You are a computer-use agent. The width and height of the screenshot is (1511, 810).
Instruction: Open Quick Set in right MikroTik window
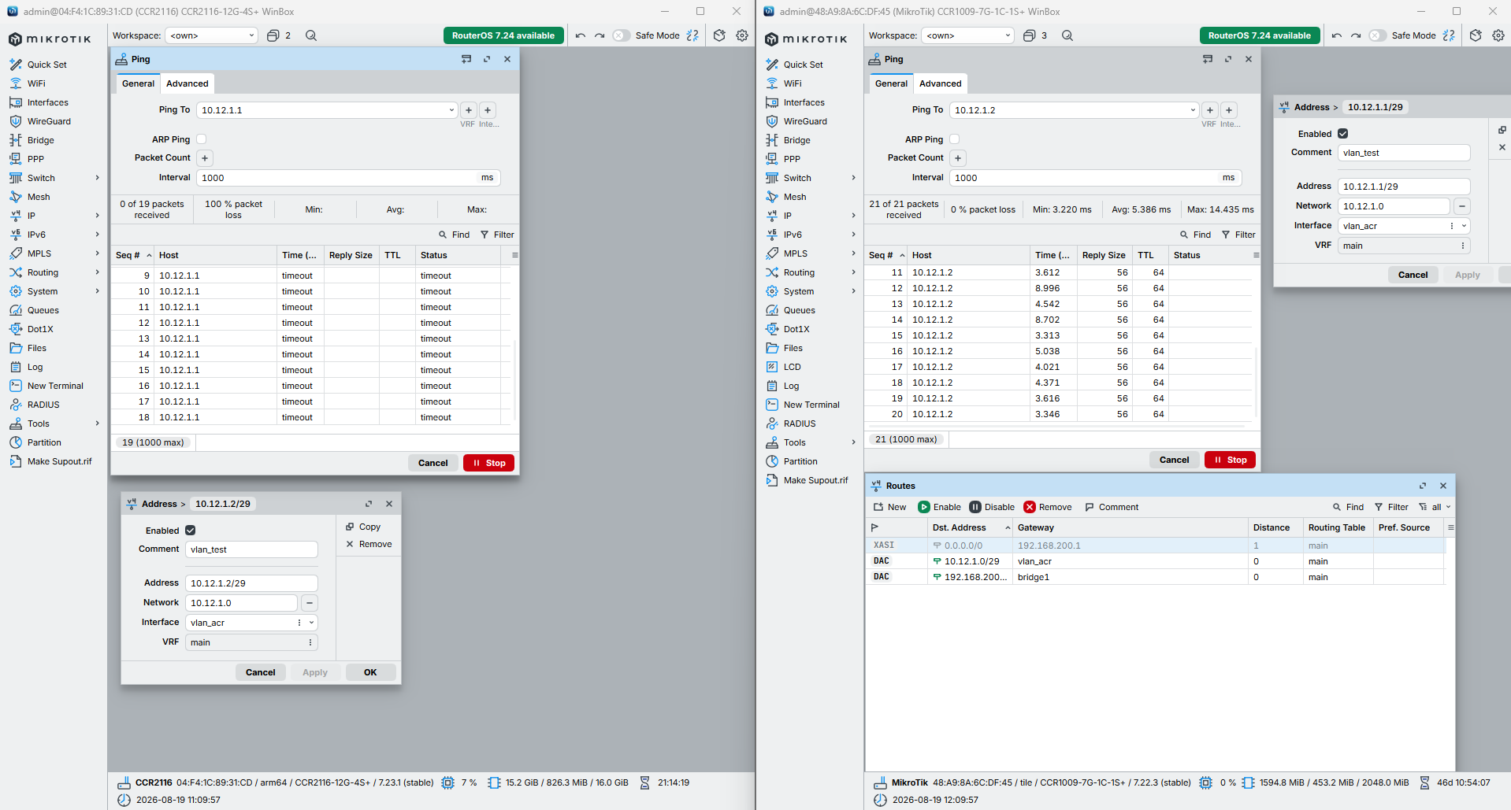tap(803, 65)
